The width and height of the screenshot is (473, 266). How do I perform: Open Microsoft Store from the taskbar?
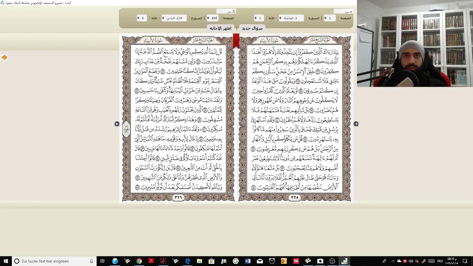pyautogui.click(x=211, y=261)
